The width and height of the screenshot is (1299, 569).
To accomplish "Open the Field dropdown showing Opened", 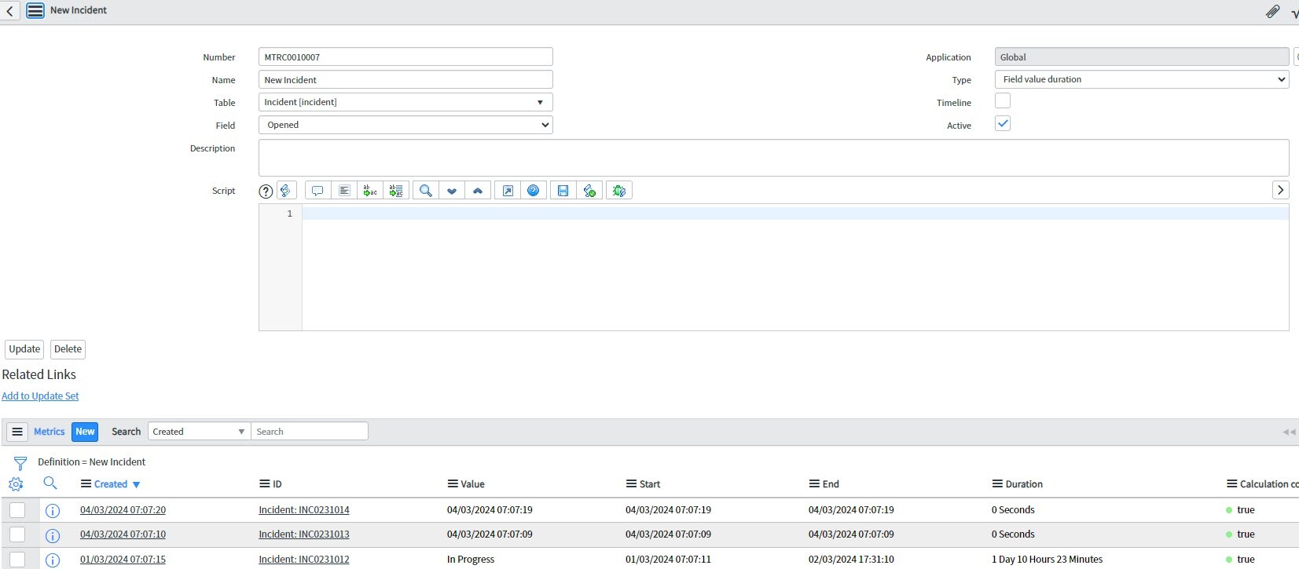I will [x=405, y=125].
